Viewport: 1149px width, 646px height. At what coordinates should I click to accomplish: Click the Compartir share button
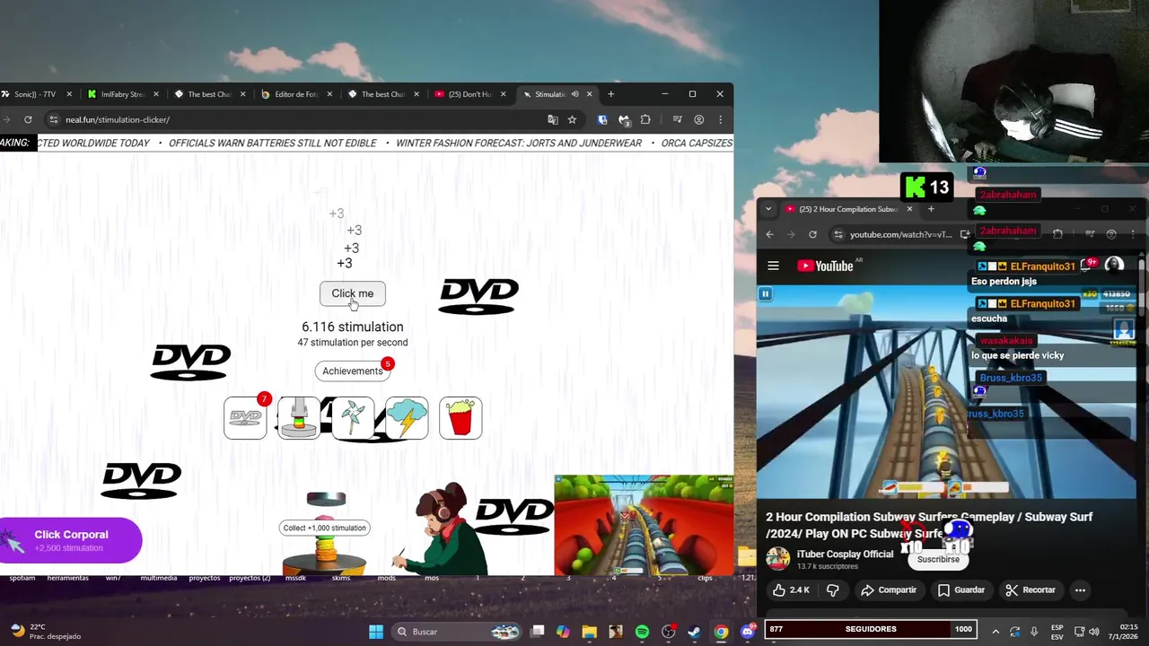(x=888, y=589)
